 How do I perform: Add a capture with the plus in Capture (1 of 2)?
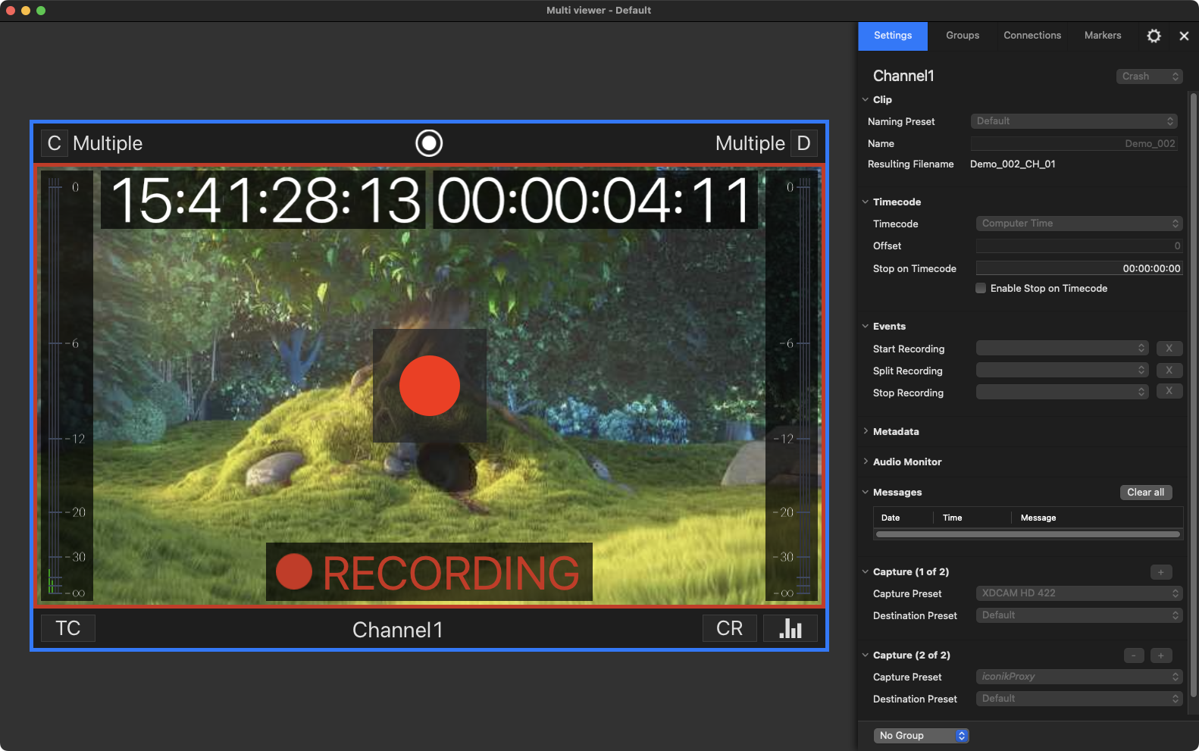tap(1160, 572)
